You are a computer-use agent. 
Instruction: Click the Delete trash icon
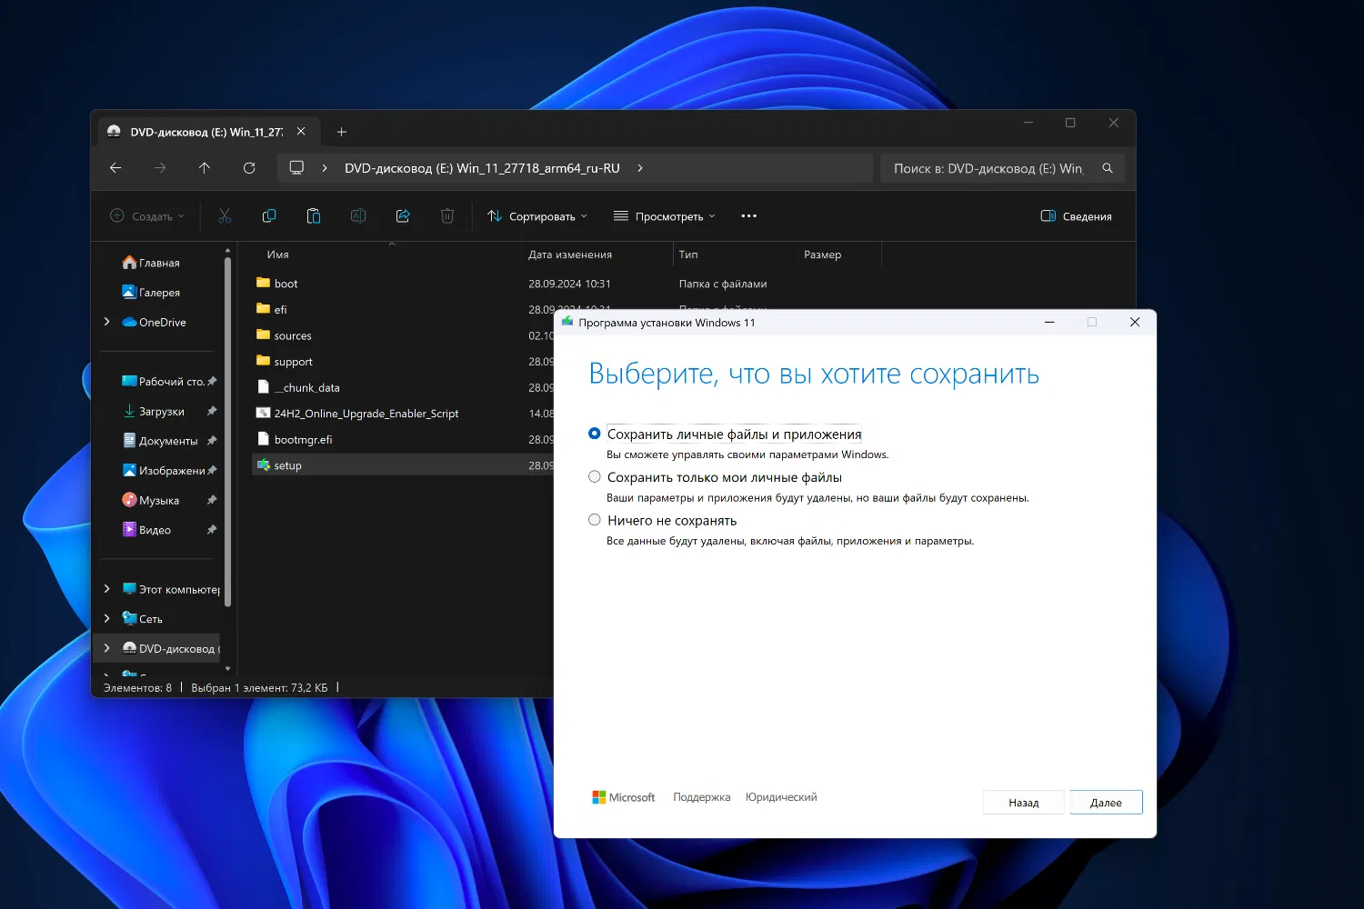coord(447,216)
